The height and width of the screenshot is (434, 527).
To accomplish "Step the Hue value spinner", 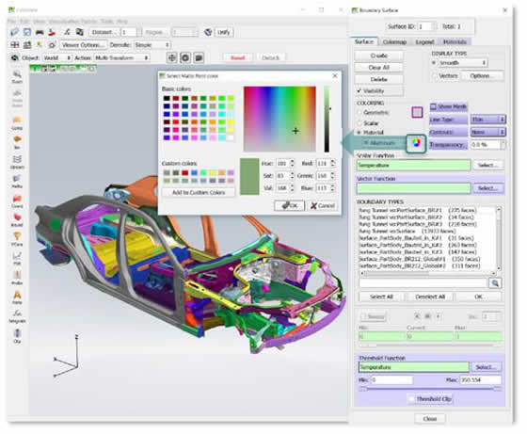I will [292, 163].
